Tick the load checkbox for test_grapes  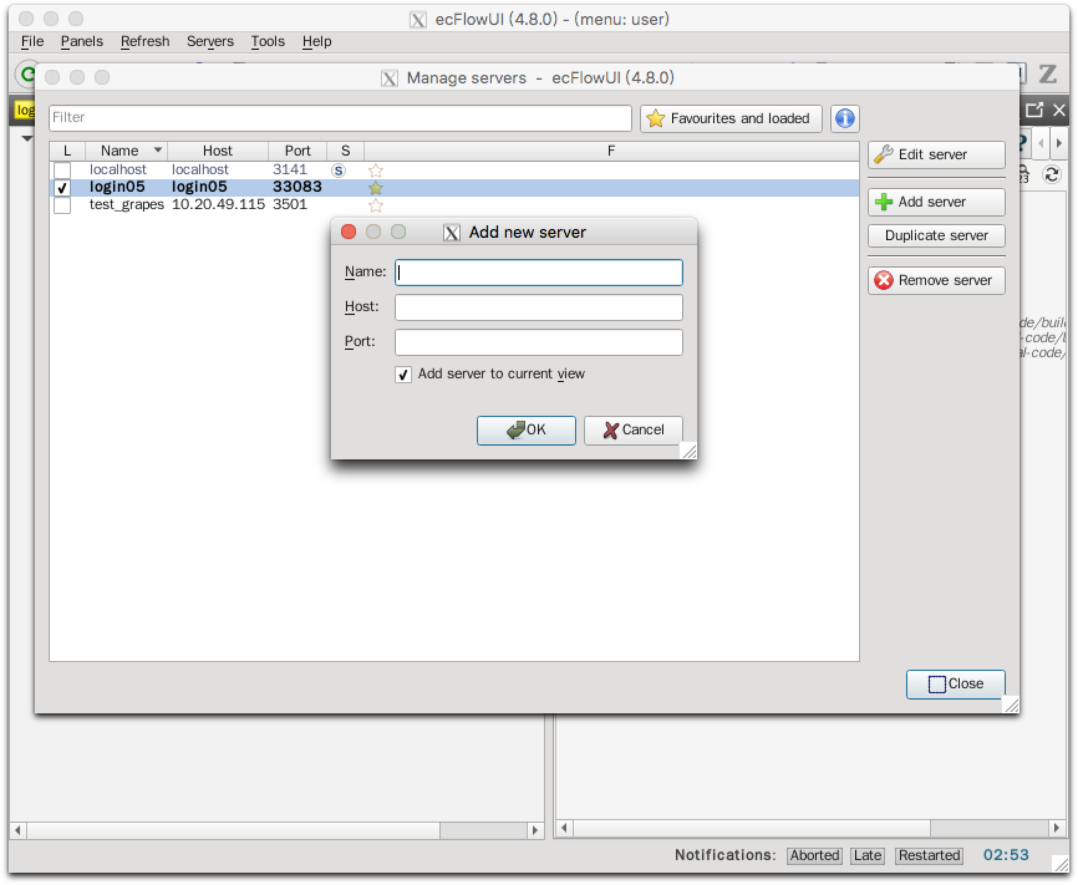62,205
